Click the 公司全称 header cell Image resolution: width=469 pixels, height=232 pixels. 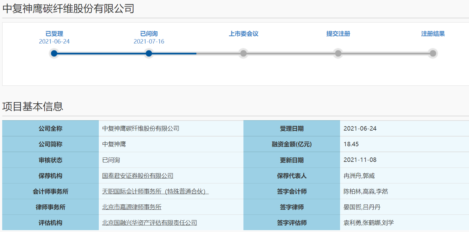tap(51, 129)
